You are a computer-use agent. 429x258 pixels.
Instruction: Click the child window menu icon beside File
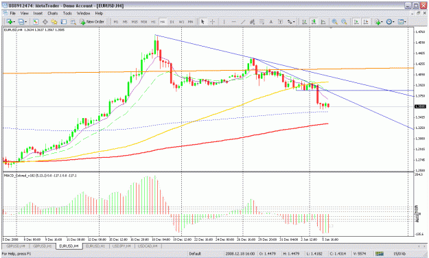(x=5, y=13)
